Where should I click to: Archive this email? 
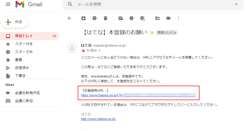click(83, 18)
